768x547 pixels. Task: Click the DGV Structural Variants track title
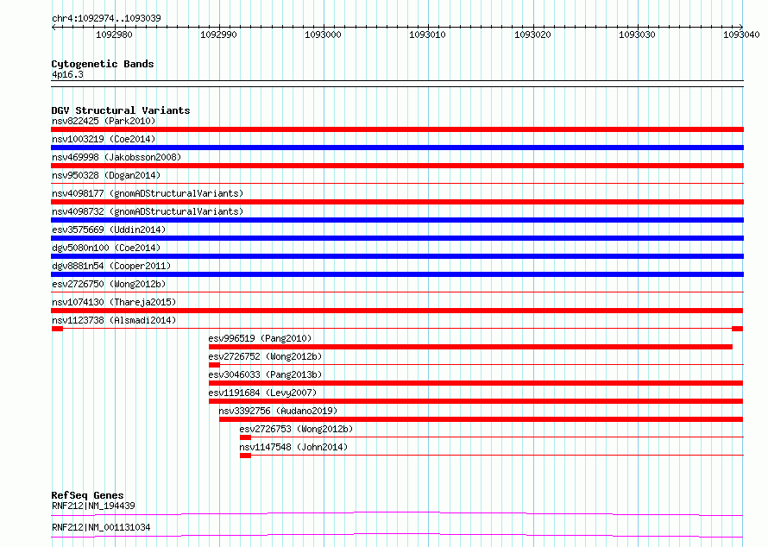click(x=121, y=110)
